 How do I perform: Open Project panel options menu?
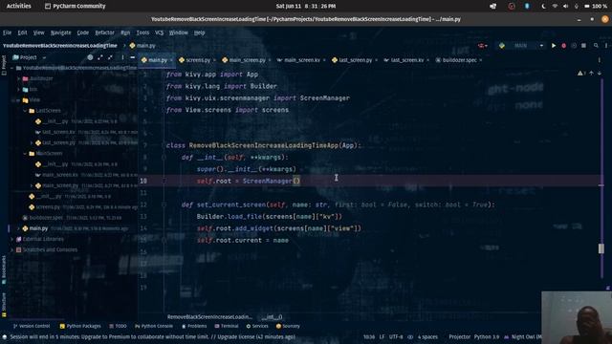tap(122, 57)
